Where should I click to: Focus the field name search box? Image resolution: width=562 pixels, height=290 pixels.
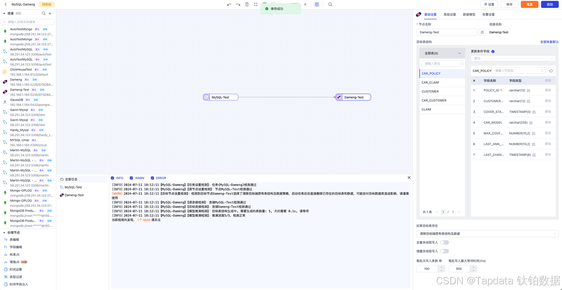click(x=519, y=71)
